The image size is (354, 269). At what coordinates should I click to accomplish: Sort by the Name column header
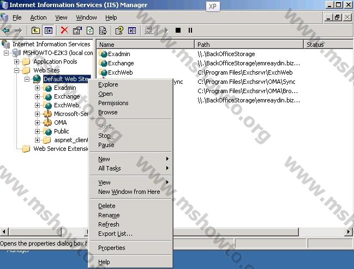tap(146, 45)
